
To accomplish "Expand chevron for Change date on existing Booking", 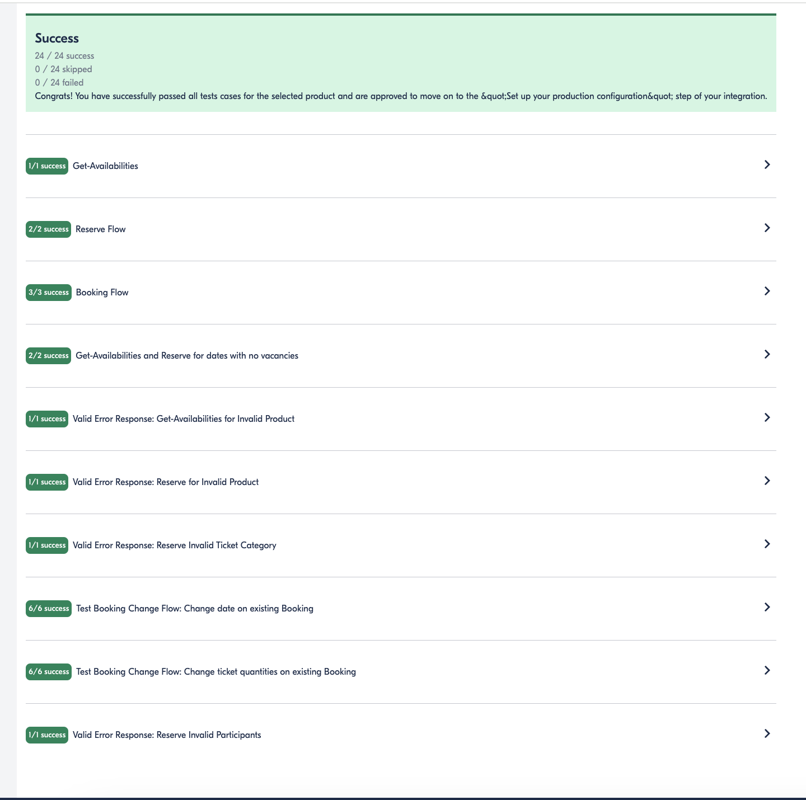I will 767,607.
